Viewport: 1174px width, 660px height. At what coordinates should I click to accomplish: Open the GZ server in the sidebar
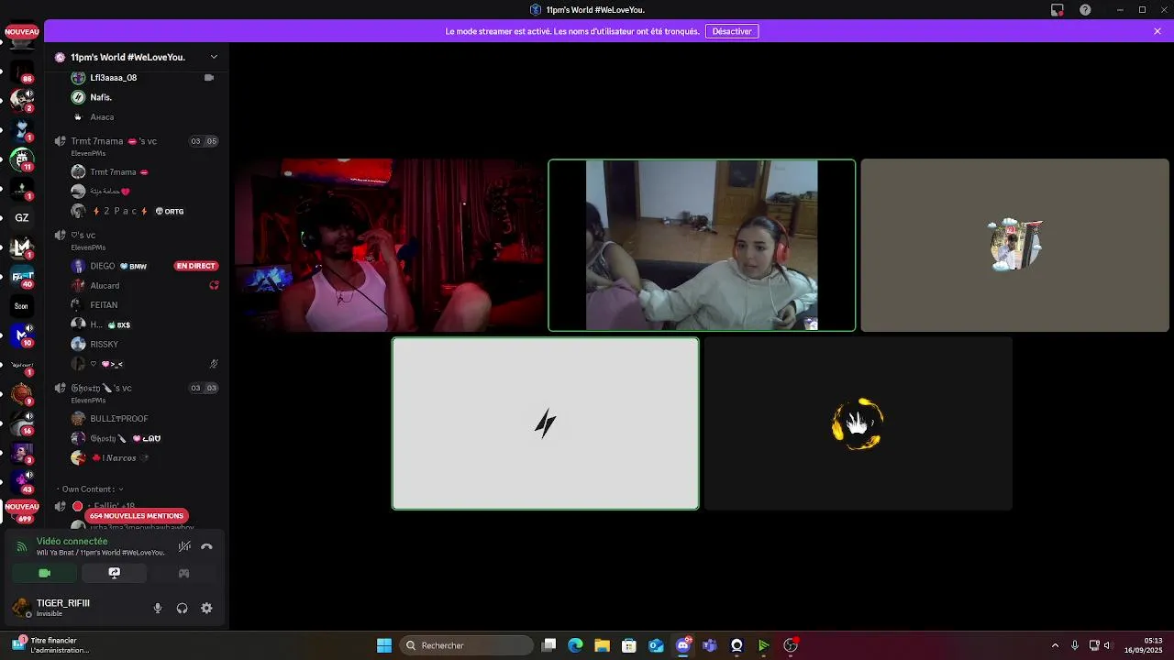point(22,218)
